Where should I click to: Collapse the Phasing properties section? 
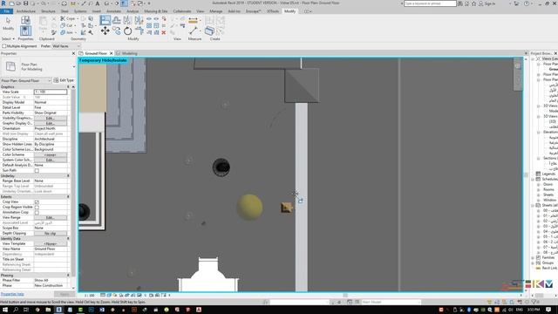(x=68, y=276)
